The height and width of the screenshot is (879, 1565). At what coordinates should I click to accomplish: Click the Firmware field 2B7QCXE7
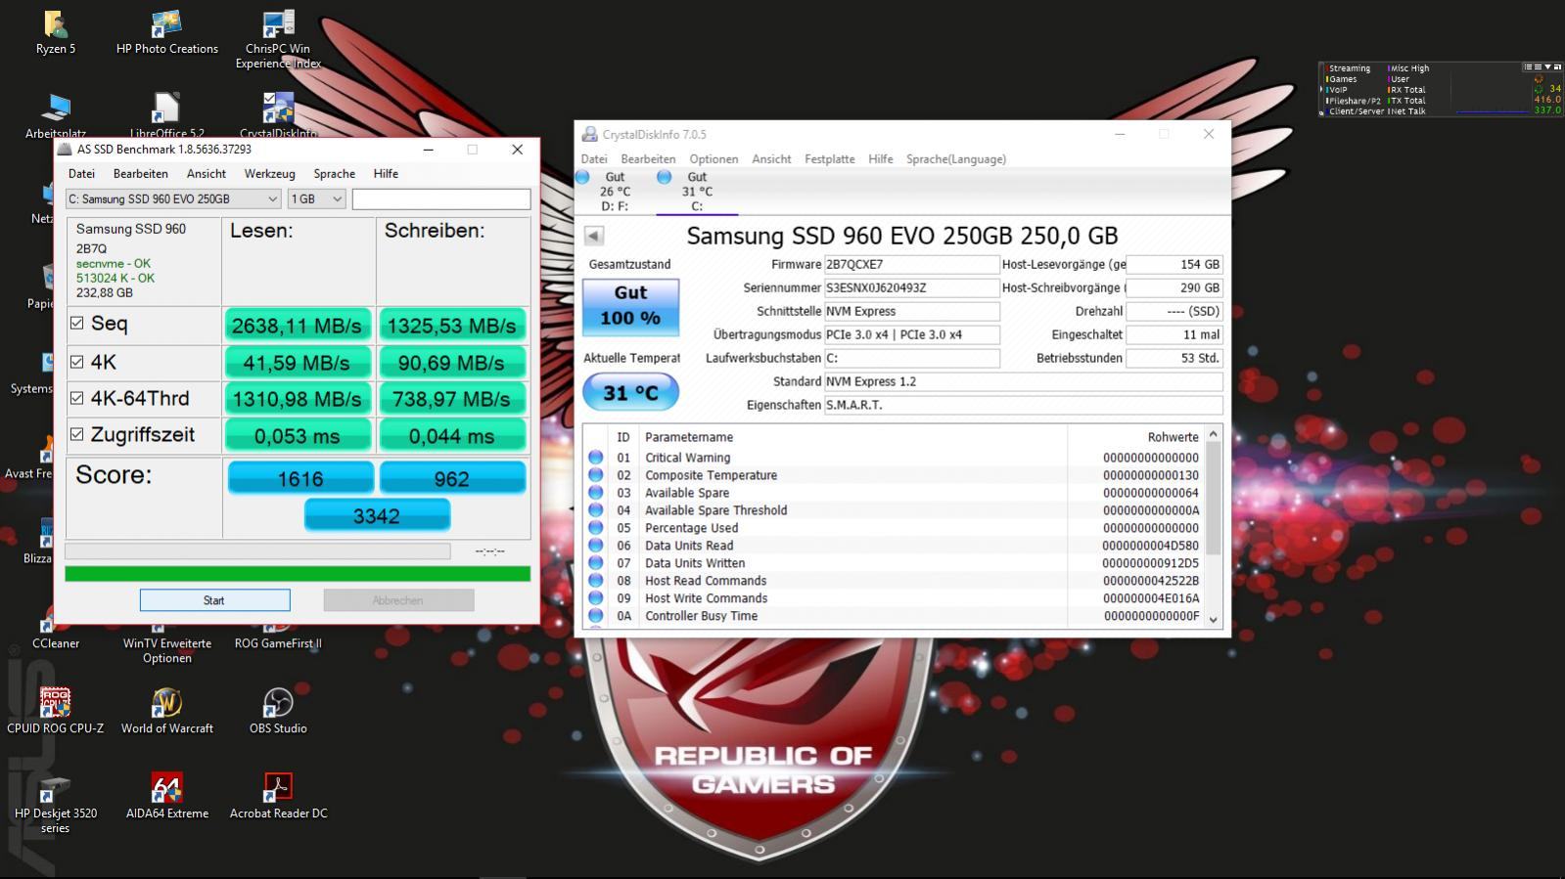click(x=911, y=264)
